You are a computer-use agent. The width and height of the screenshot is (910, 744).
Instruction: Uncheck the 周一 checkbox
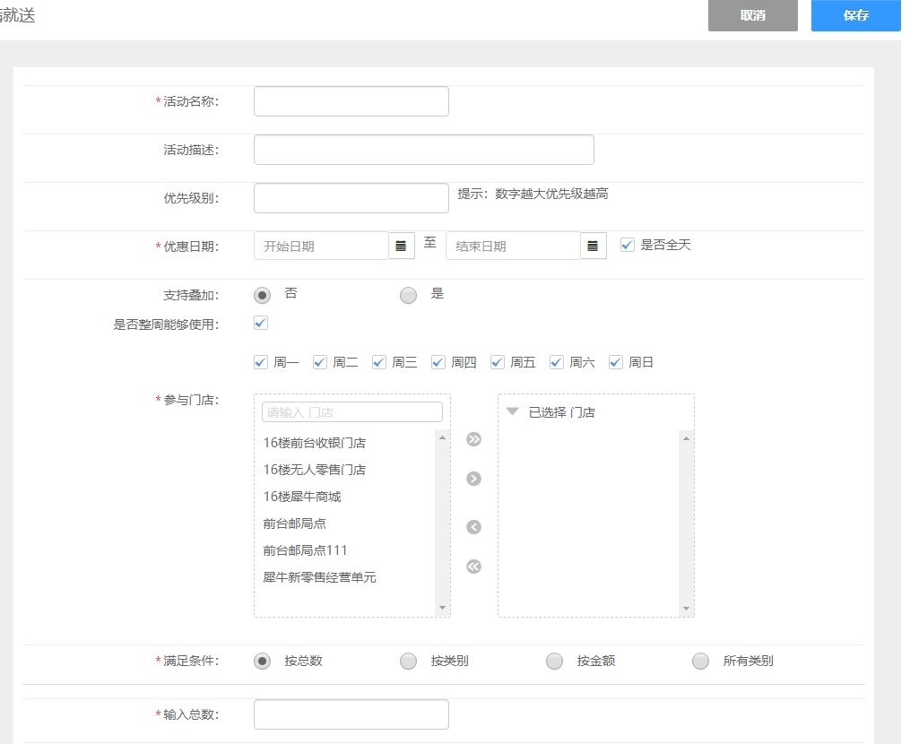click(x=261, y=362)
